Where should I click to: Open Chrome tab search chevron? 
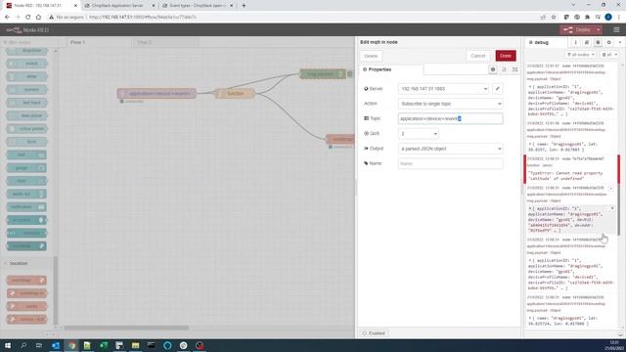(x=574, y=5)
